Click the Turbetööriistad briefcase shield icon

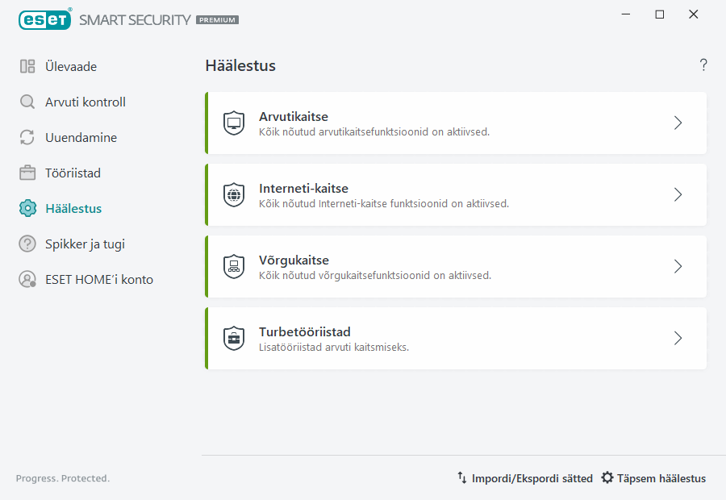coord(234,338)
